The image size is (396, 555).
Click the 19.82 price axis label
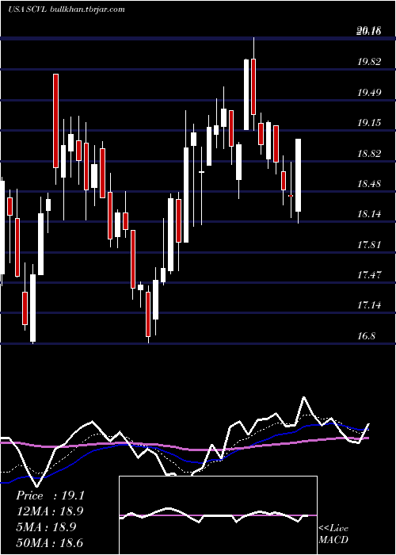(370, 63)
